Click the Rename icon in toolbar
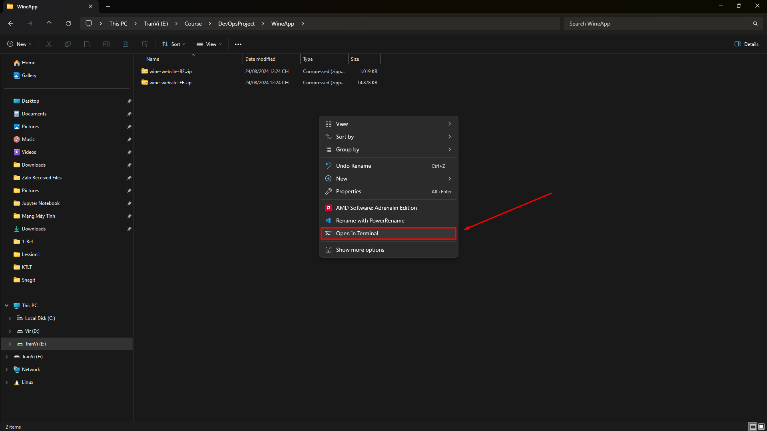 [106, 44]
